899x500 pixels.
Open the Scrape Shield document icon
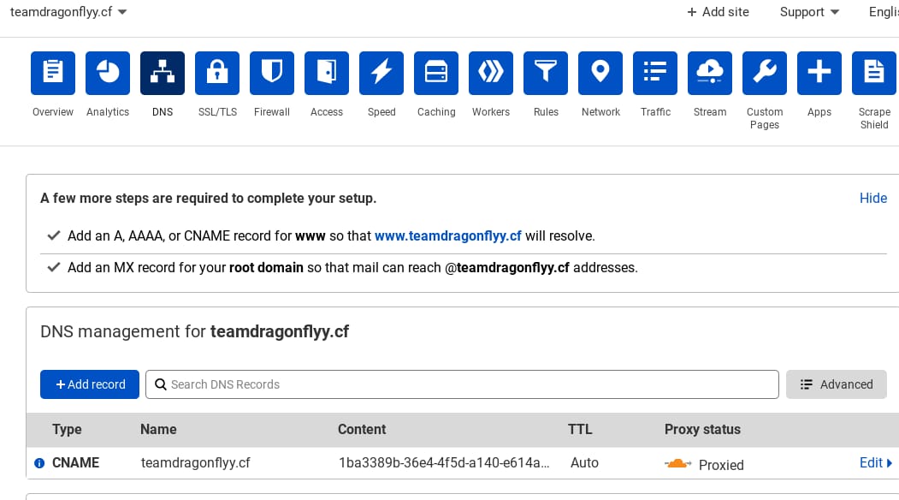click(x=874, y=73)
